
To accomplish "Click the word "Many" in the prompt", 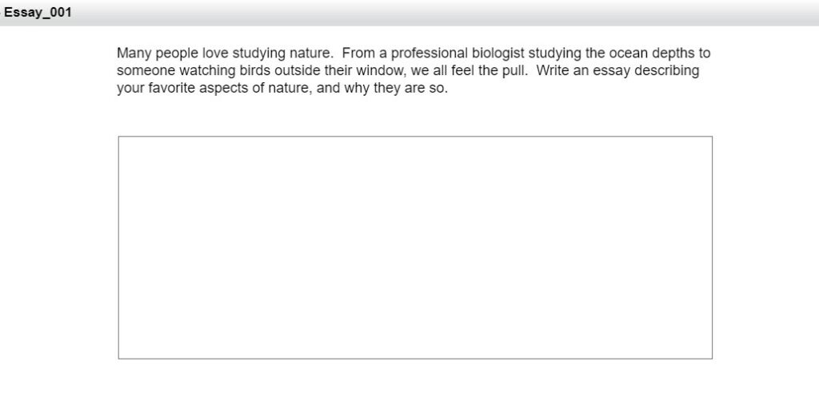I will point(134,54).
